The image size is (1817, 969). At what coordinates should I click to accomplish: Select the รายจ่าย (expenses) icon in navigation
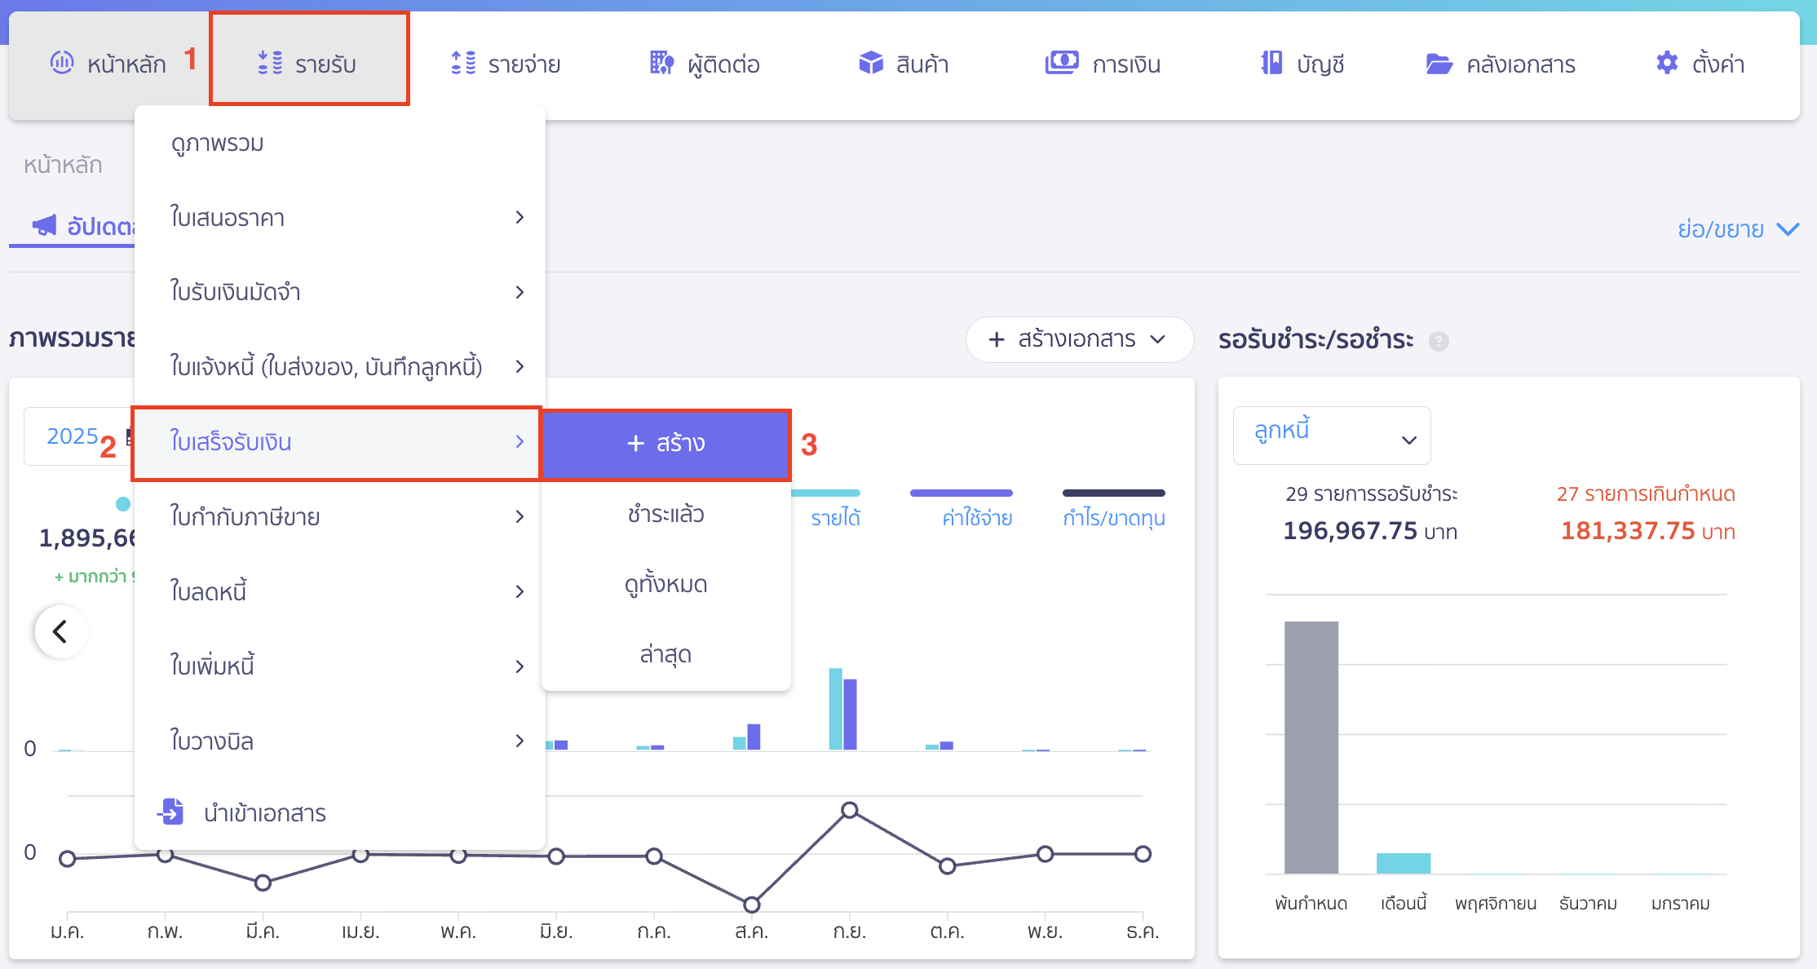(462, 63)
